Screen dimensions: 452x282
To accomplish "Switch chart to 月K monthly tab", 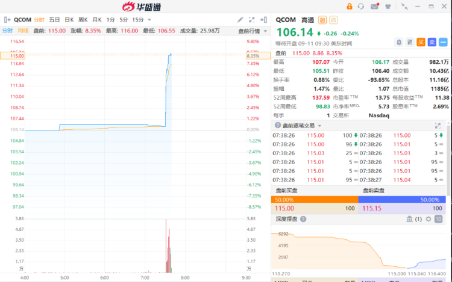I will pos(97,20).
